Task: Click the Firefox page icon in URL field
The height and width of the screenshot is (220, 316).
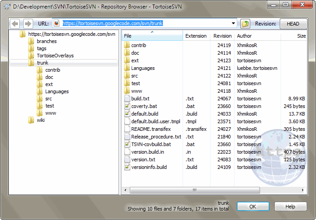Action: 57,23
